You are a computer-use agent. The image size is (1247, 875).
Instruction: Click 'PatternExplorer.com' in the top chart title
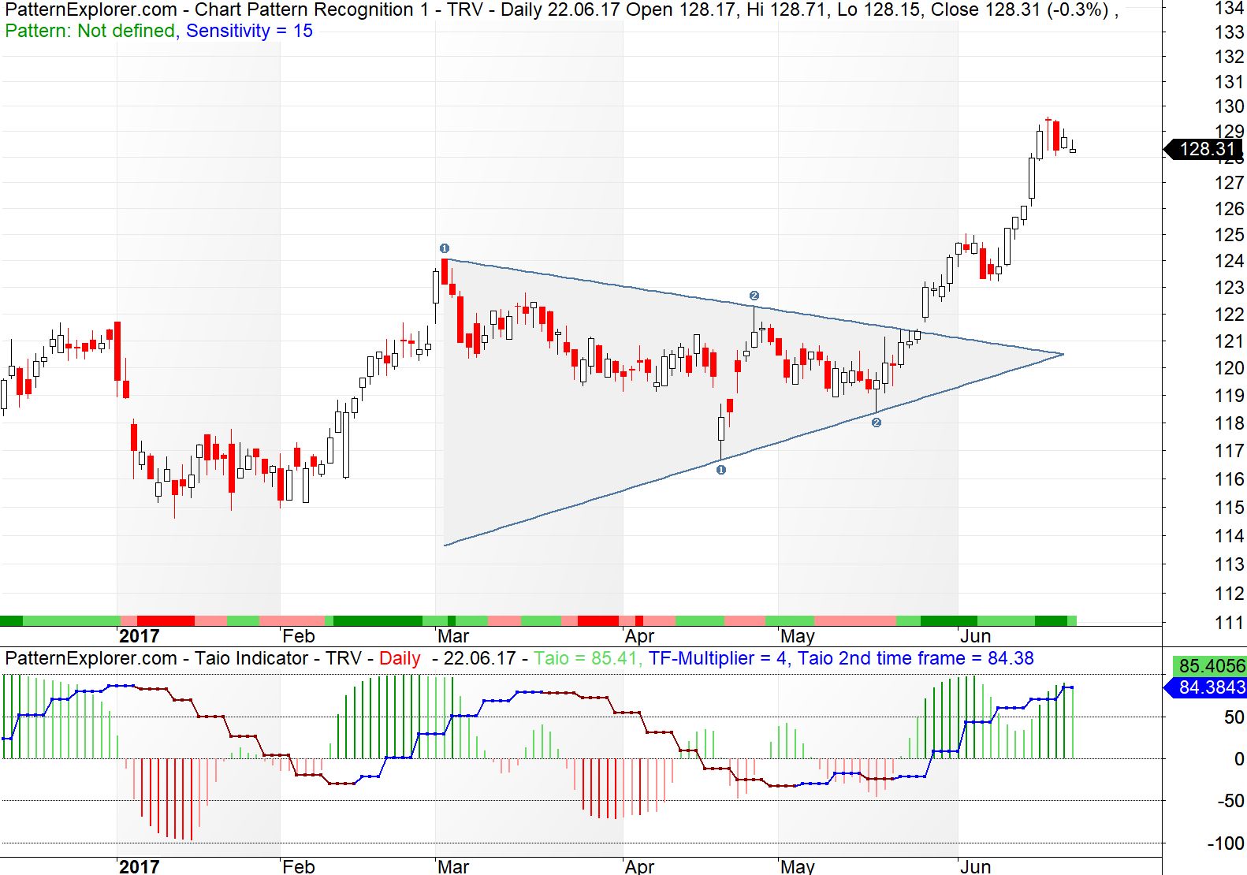pos(91,10)
